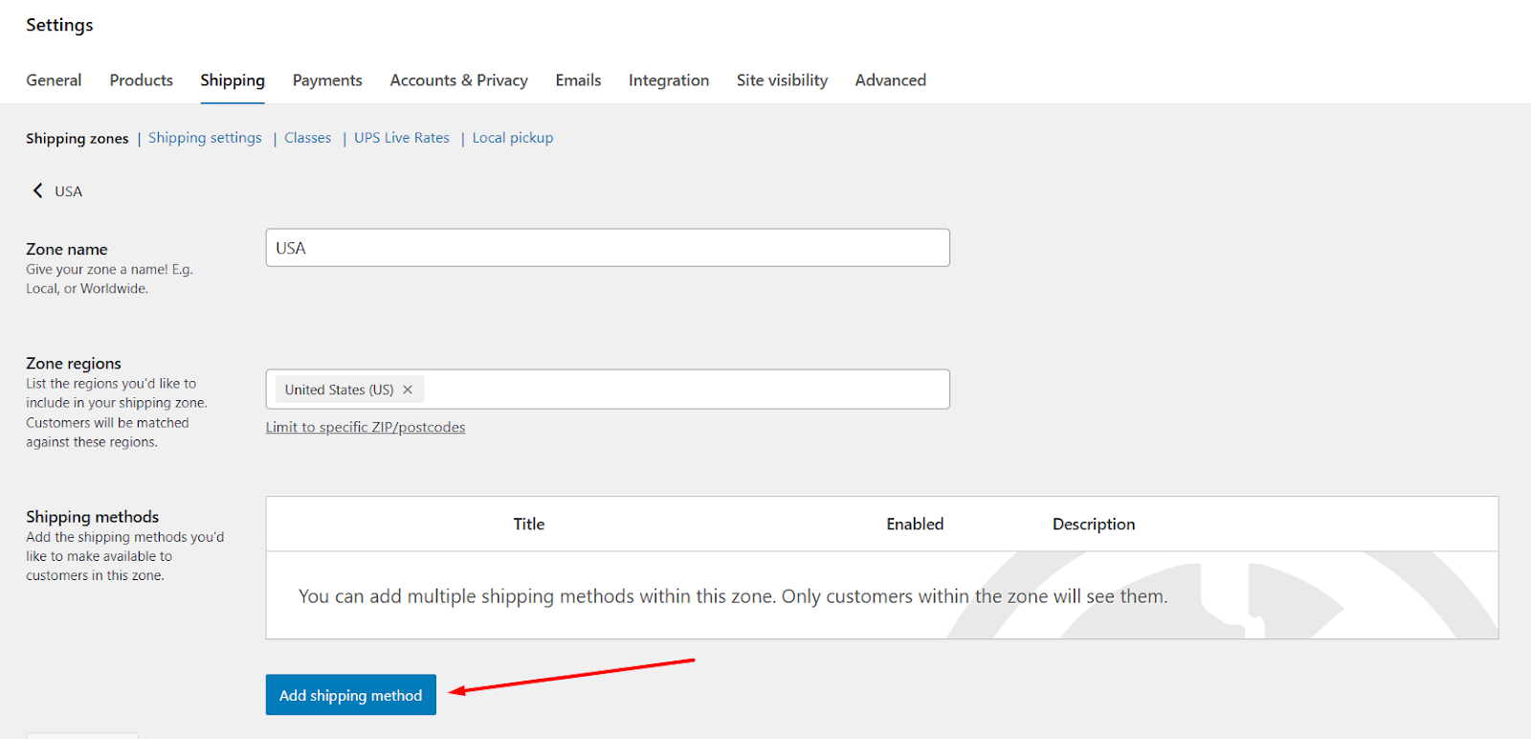This screenshot has width=1531, height=739.
Task: Open the Integration tab
Action: tap(669, 80)
